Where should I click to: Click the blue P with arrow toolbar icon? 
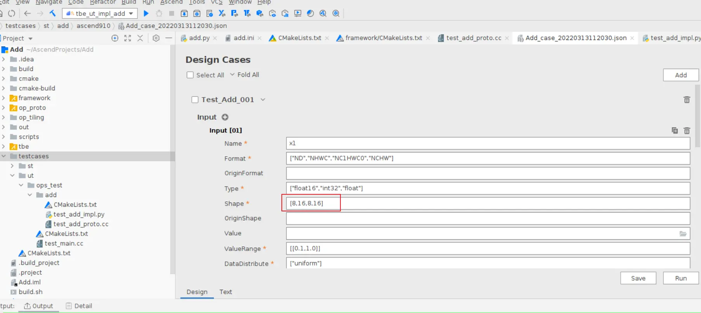click(x=234, y=14)
